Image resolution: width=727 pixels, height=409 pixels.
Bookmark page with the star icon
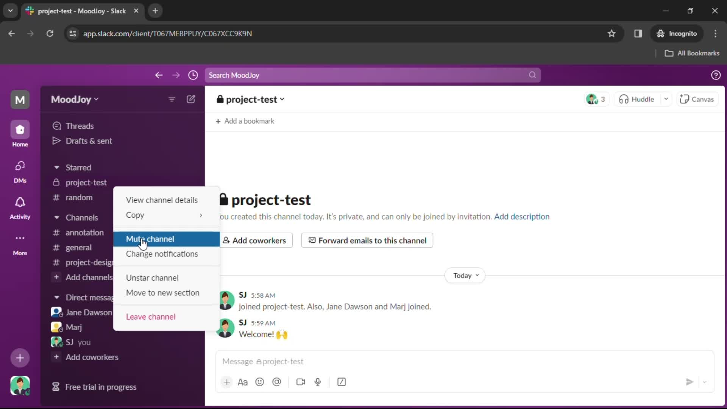click(612, 33)
